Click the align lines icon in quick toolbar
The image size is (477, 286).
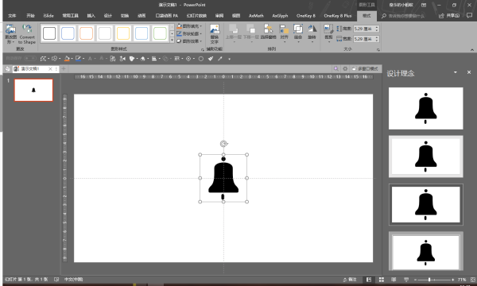[x=154, y=59]
